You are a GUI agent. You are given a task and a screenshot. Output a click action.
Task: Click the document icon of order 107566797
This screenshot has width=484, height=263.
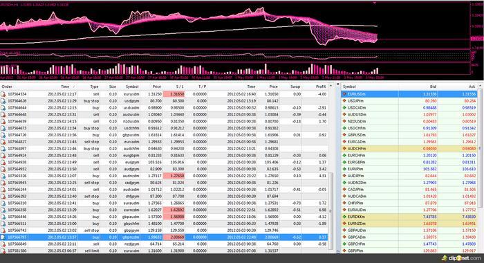(x=3, y=237)
